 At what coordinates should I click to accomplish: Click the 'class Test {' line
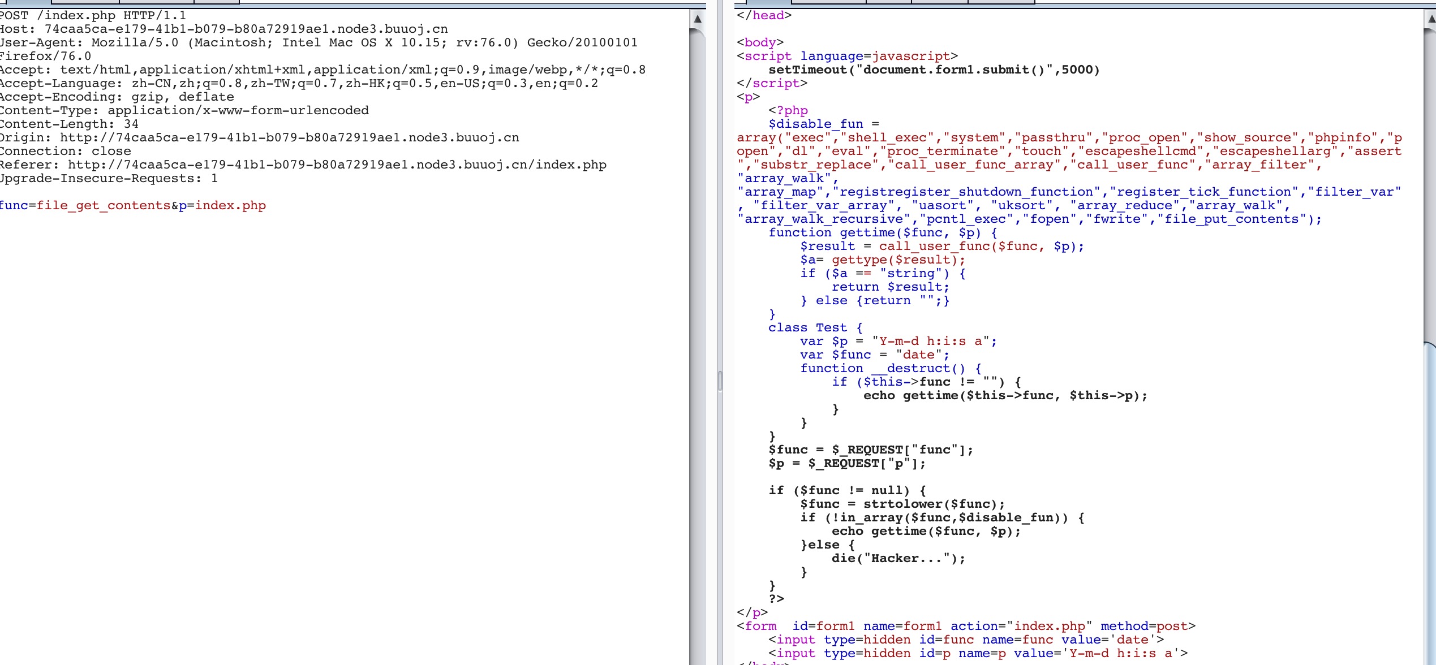pos(815,327)
